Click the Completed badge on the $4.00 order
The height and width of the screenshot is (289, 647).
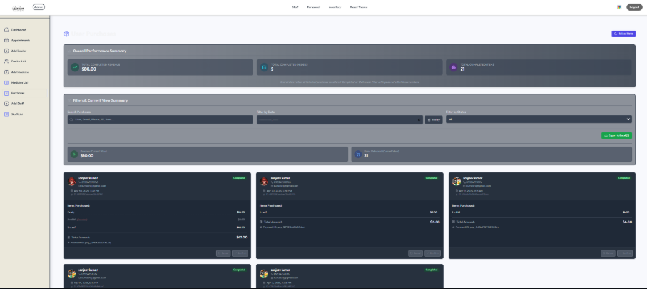coord(624,178)
